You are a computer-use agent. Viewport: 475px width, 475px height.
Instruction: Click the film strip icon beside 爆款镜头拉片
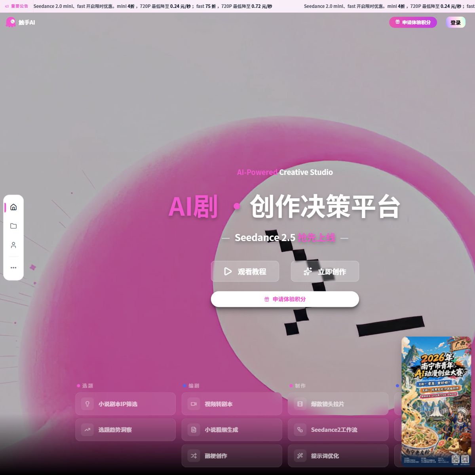tap(300, 404)
